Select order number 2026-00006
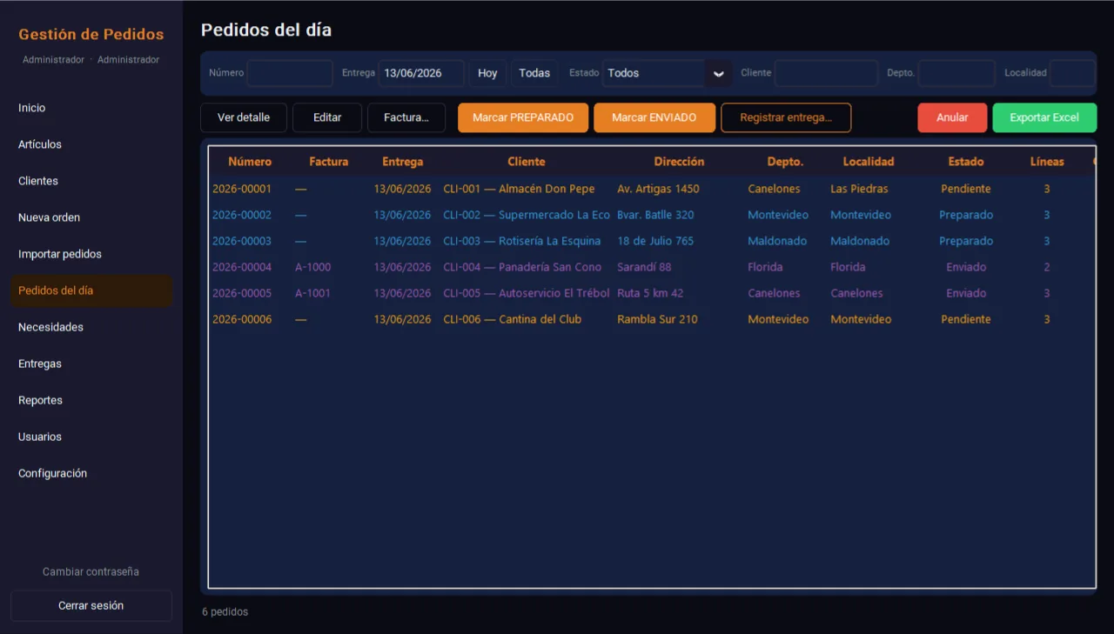Viewport: 1114px width, 634px height. 242,319
